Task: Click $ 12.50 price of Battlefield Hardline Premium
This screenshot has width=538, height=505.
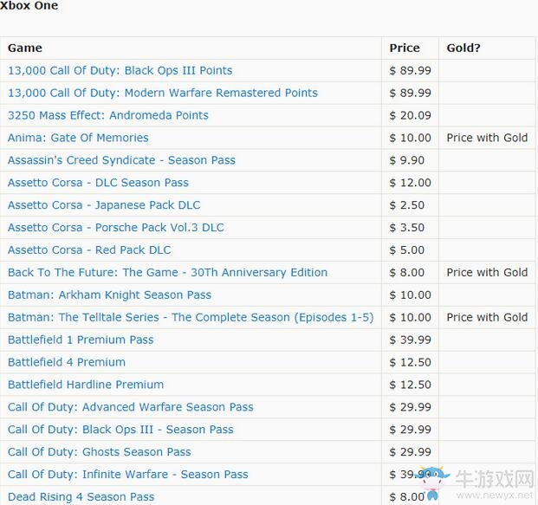Action: pyautogui.click(x=411, y=385)
